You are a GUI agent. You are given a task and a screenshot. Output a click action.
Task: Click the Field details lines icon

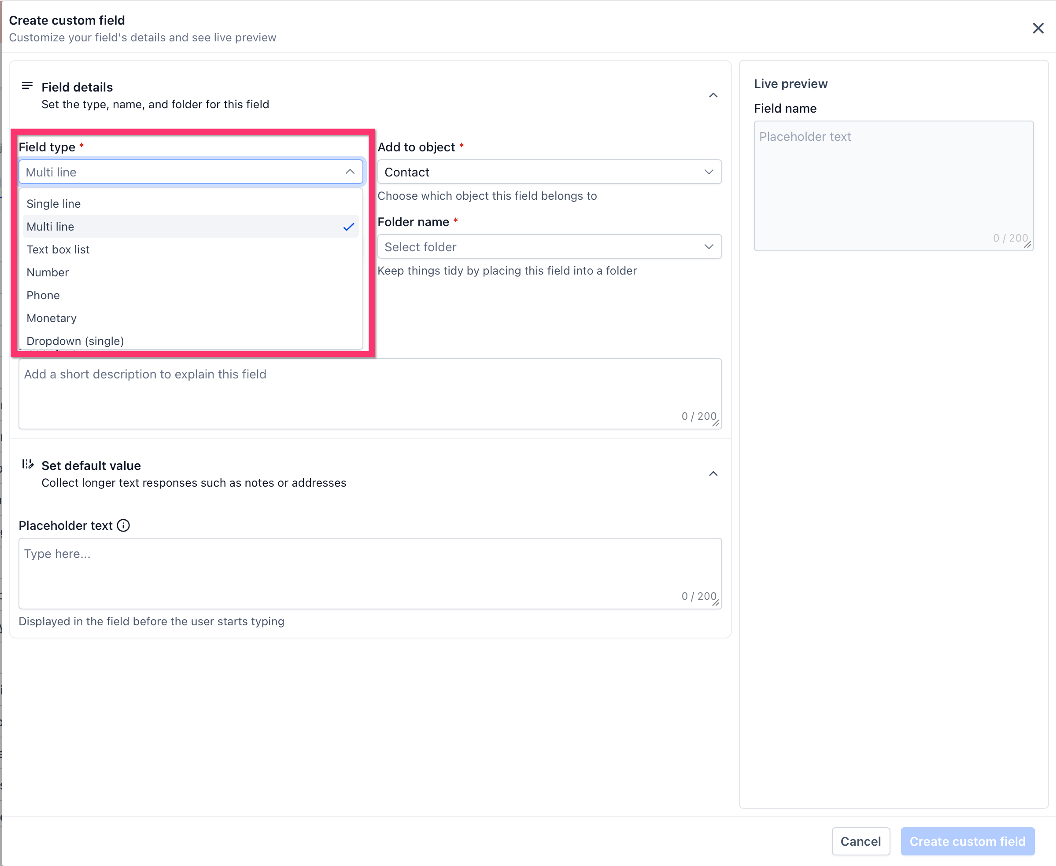tap(27, 86)
